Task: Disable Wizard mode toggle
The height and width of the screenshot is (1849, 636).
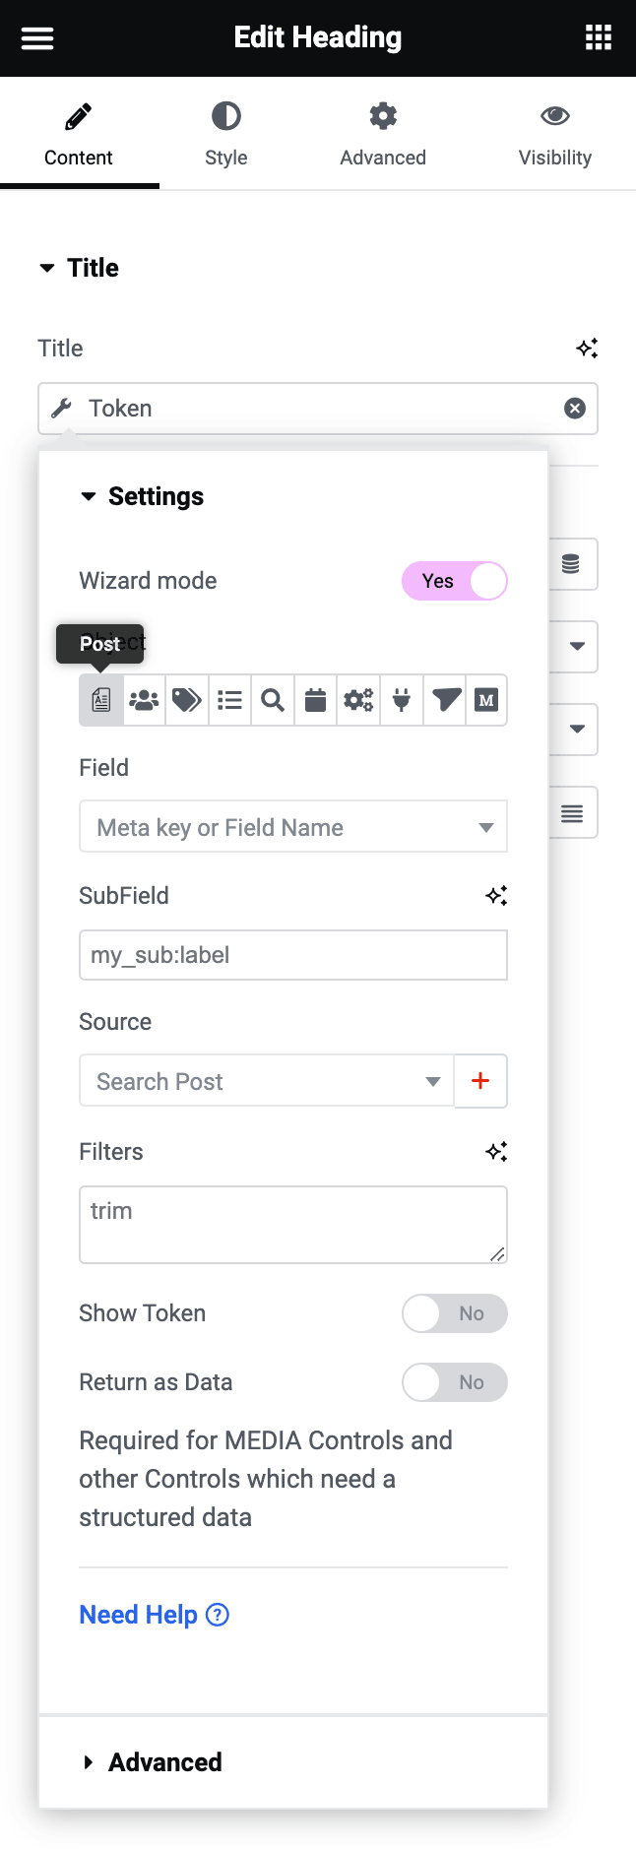Action: point(454,581)
